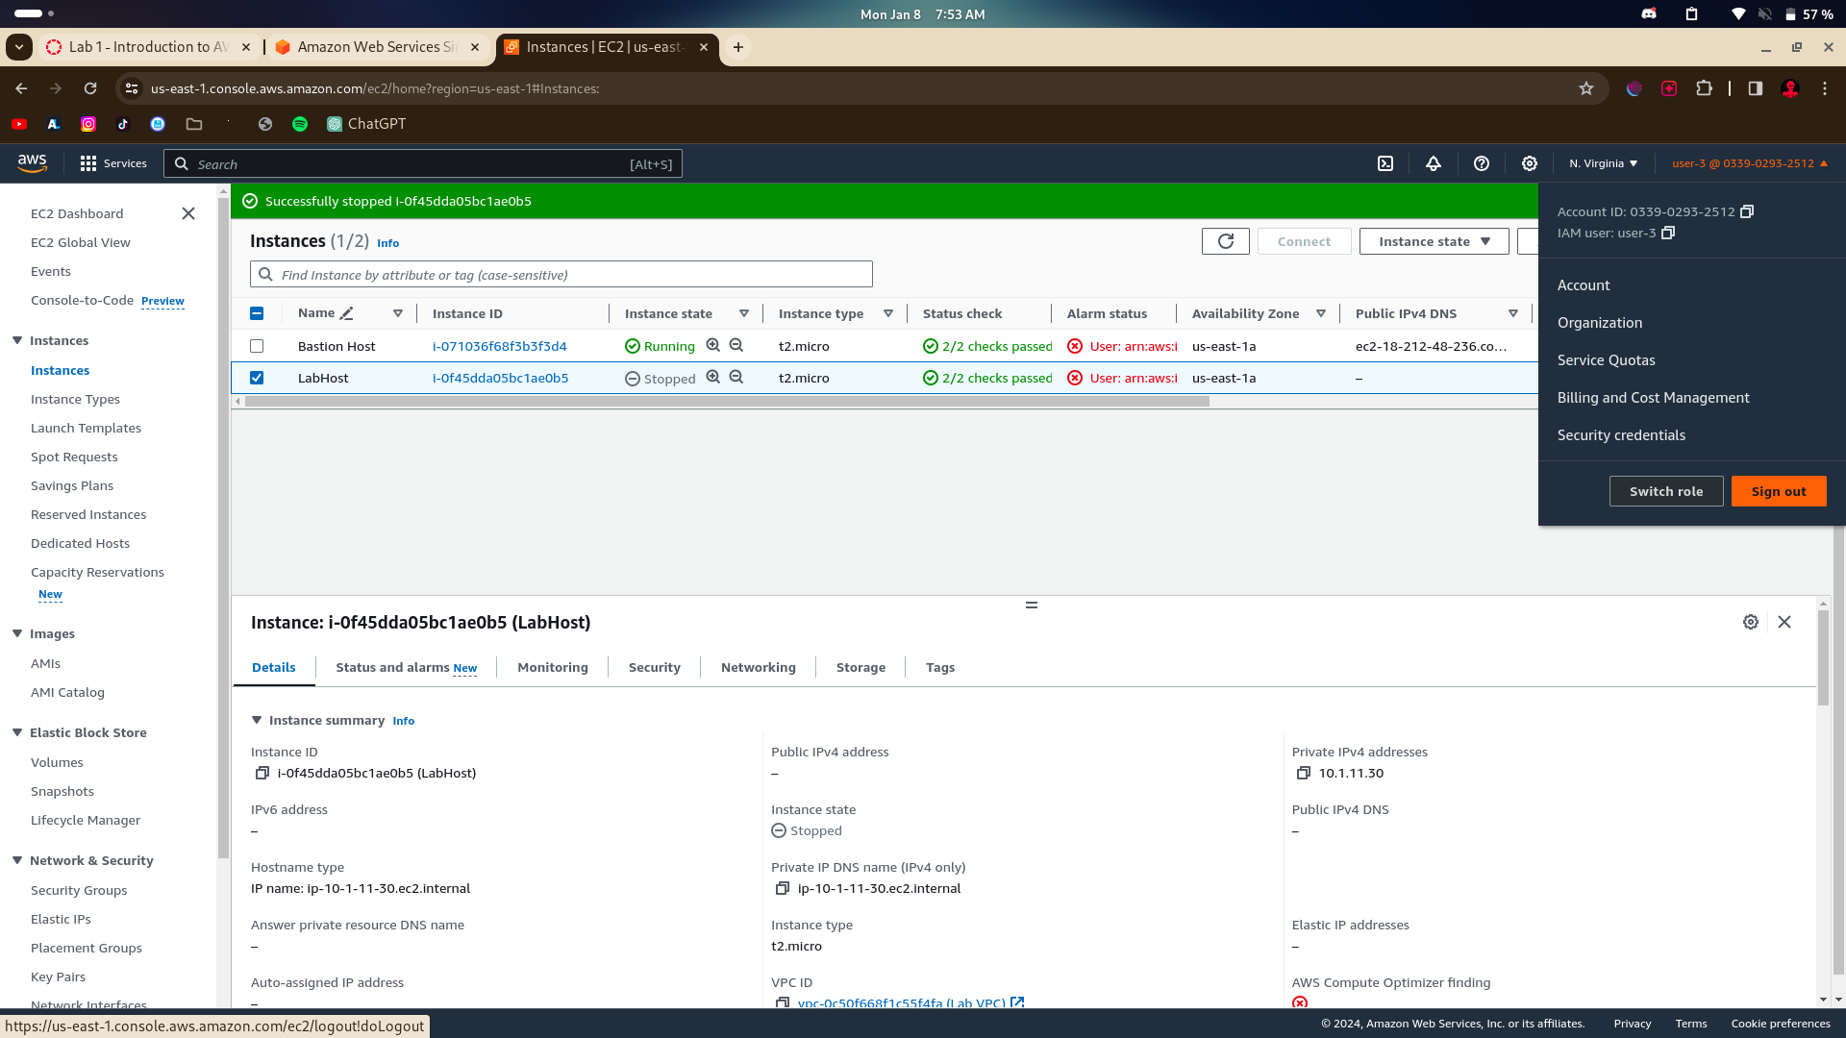This screenshot has height=1038, width=1846.
Task: Click the refresh instances button
Action: pyautogui.click(x=1226, y=241)
